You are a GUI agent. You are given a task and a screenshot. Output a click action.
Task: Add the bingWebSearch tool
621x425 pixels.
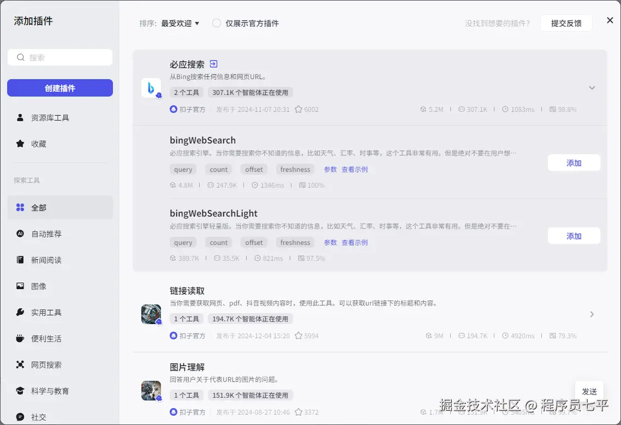pos(574,163)
